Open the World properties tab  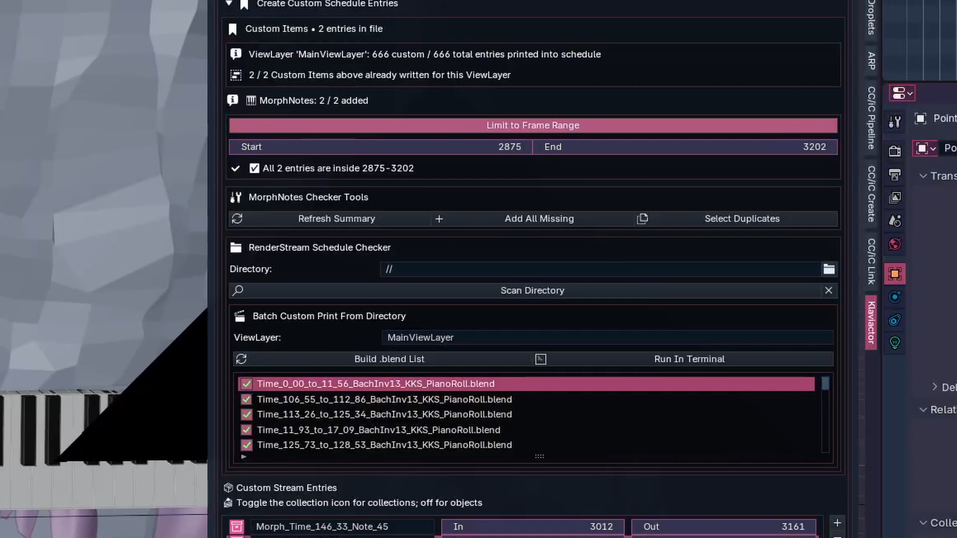895,244
